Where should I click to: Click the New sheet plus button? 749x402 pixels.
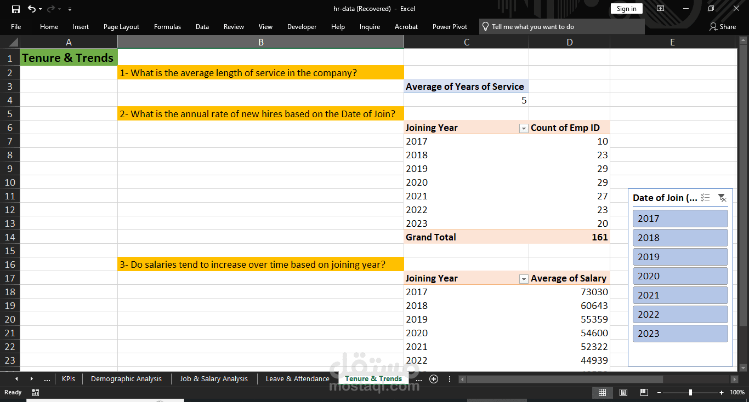coord(434,379)
